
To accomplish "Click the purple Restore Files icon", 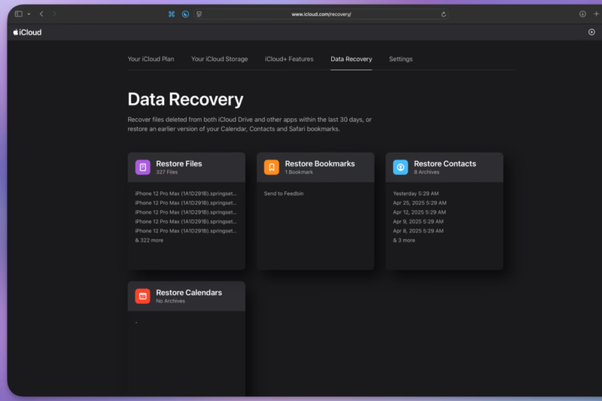I will click(143, 167).
